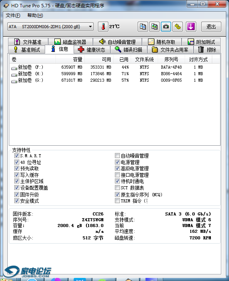The image size is (229, 281).
Task: Toggle 设备配置覆盖 checkbox
Action: click(17, 188)
